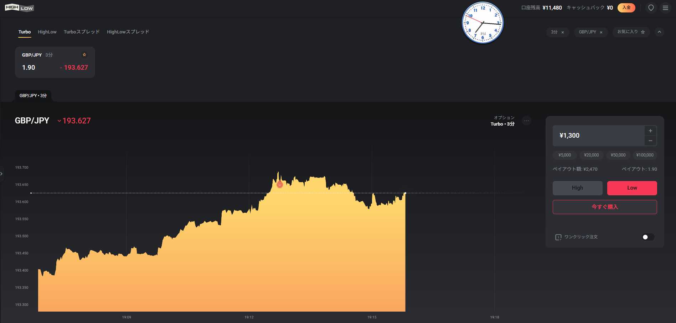Click the 入金 deposit button
Screen dimensions: 676x323
point(626,8)
